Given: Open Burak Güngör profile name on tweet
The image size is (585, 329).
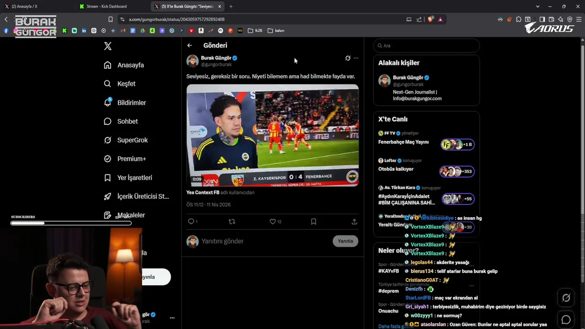Looking at the screenshot, I should click(216, 58).
